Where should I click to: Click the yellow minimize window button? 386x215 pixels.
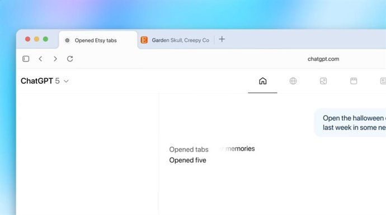(37, 39)
